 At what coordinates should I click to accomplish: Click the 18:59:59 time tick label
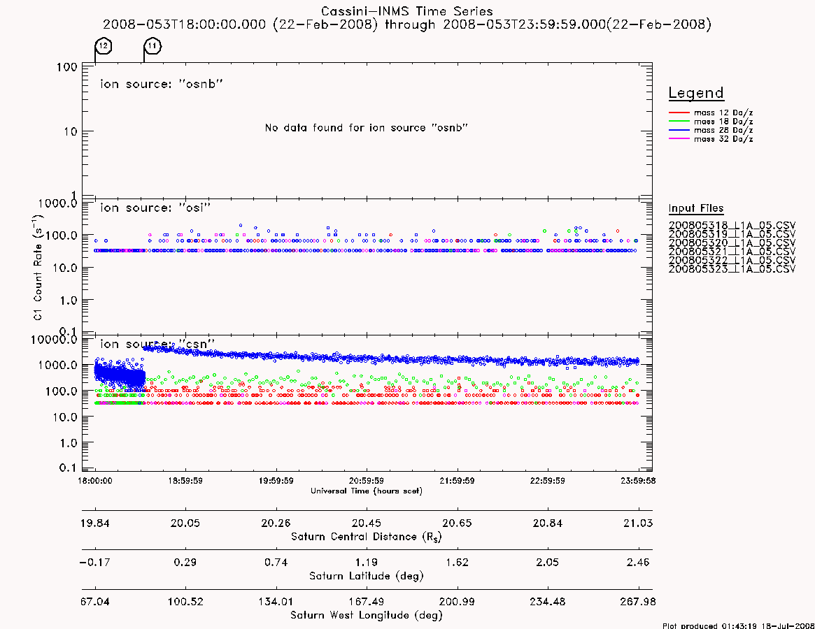point(185,481)
